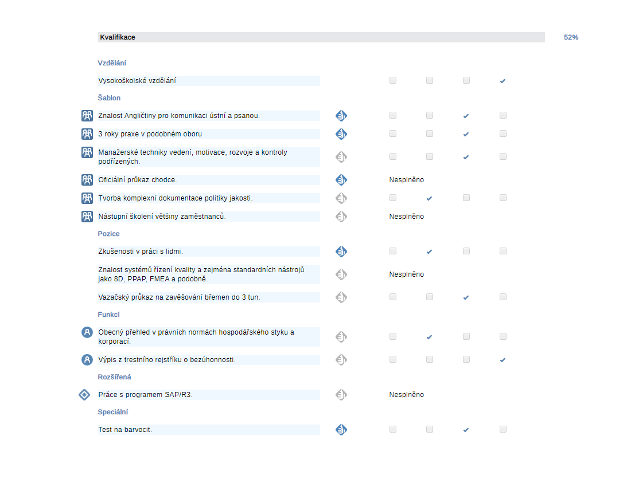
Task: Tick the first checkbox in "Test na barvocit" row
Action: [x=393, y=429]
